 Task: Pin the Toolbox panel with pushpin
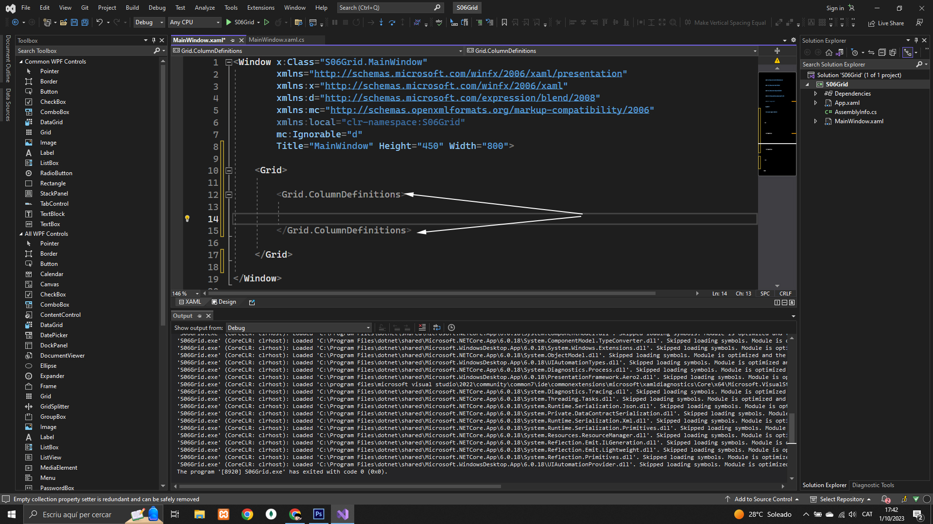pyautogui.click(x=154, y=41)
